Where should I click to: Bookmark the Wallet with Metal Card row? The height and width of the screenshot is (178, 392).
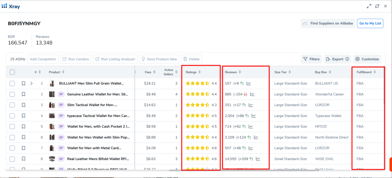23,148
